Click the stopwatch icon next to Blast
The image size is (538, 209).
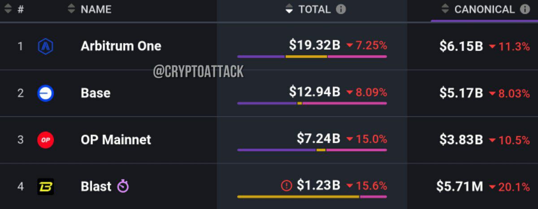click(x=123, y=186)
